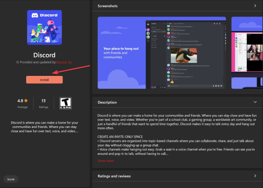Click the Ratings and reviews heading
The width and height of the screenshot is (263, 188).
pos(114,176)
